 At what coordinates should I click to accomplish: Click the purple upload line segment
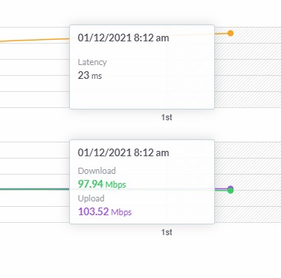click(x=221, y=189)
